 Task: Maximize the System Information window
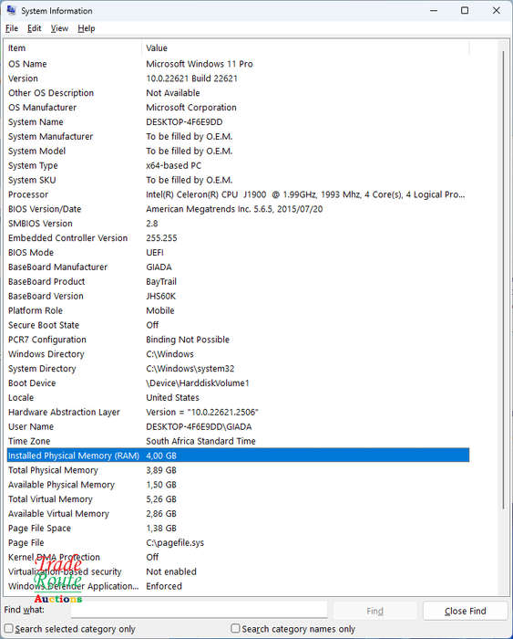tap(465, 11)
